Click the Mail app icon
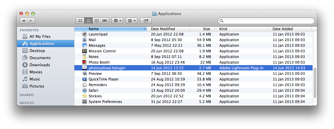334x129 pixels. (85, 40)
